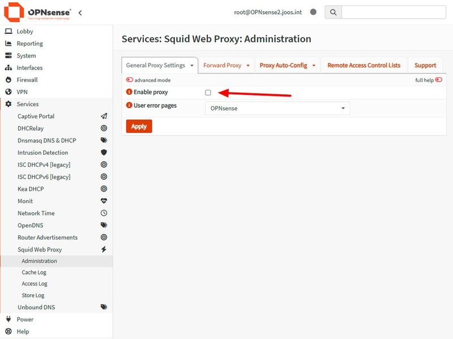Open the Support tab
Image resolution: width=453 pixels, height=339 pixels.
click(x=425, y=66)
